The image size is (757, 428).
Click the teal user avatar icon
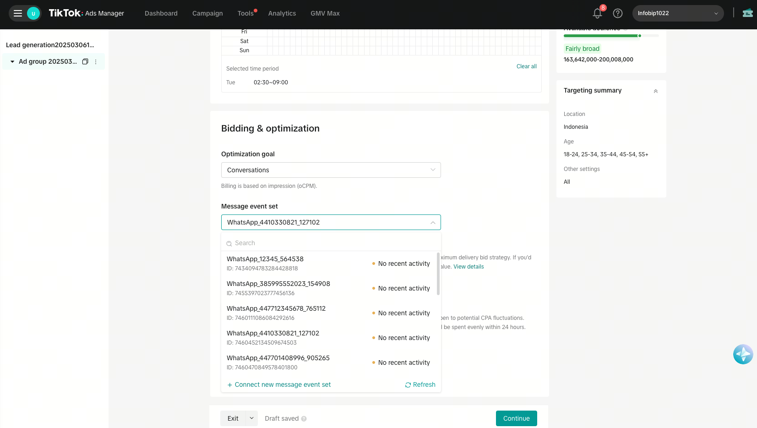click(x=33, y=13)
